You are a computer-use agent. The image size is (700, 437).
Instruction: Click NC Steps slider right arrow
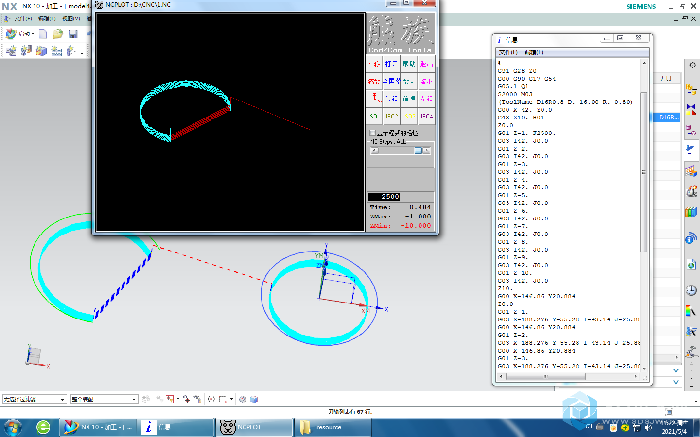(x=427, y=151)
